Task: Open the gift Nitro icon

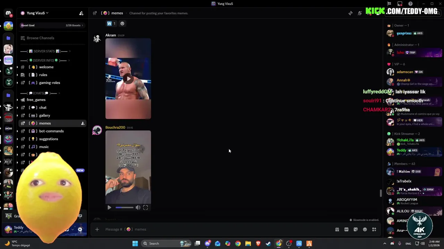Action: point(337,229)
